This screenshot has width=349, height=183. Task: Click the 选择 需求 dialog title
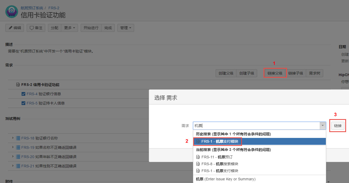(166, 98)
